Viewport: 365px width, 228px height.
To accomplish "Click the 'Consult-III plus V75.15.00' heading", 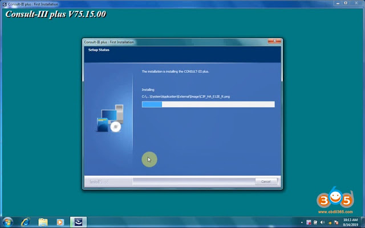I will tap(55, 14).
